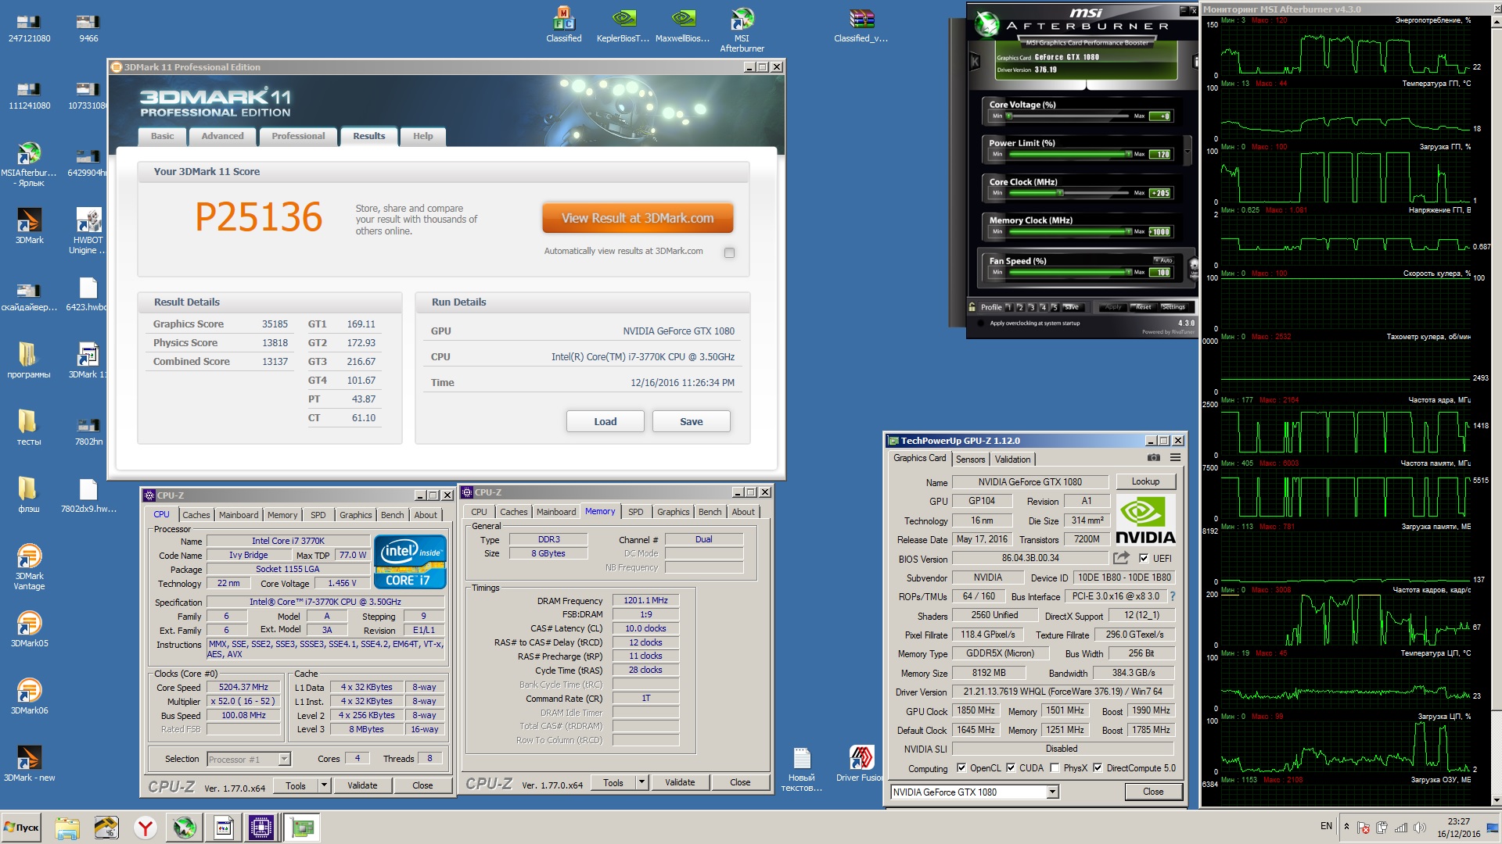
Task: Click Afterburner profile lock icon
Action: [x=972, y=307]
